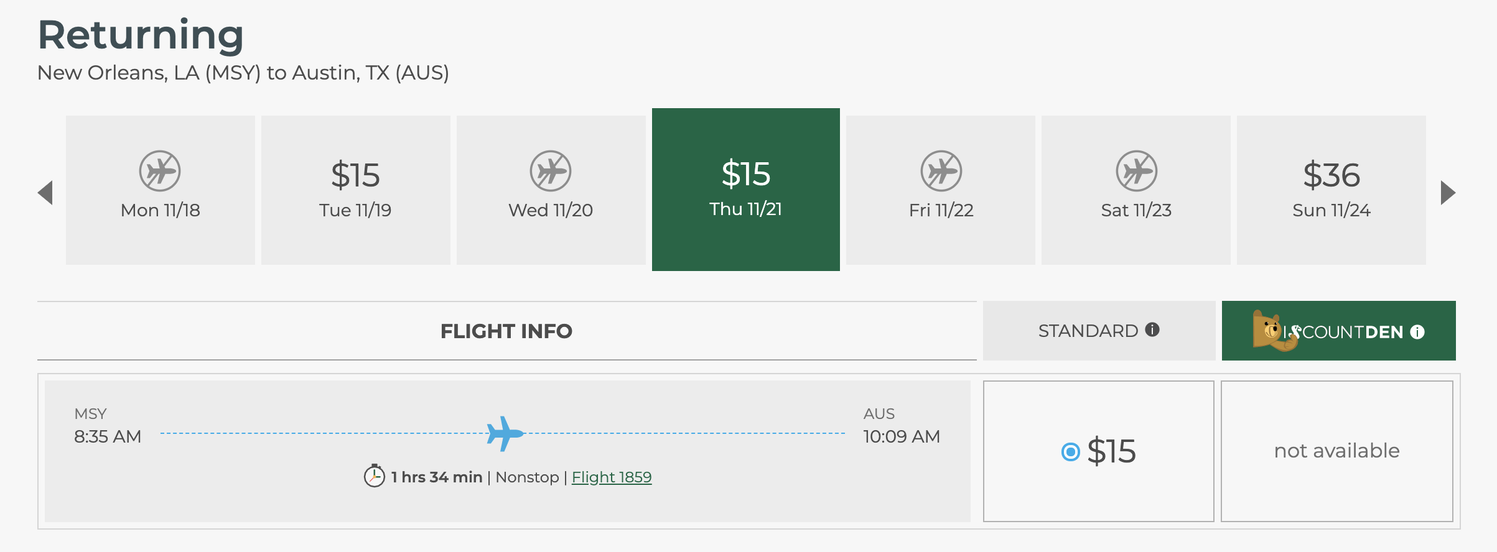
Task: Click the STANDARD column header
Action: coord(1098,331)
